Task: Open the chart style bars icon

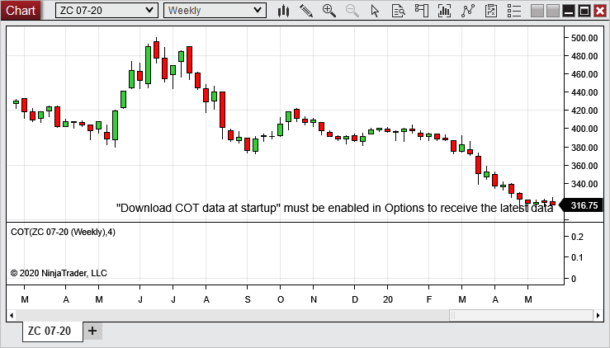Action: 283,11
